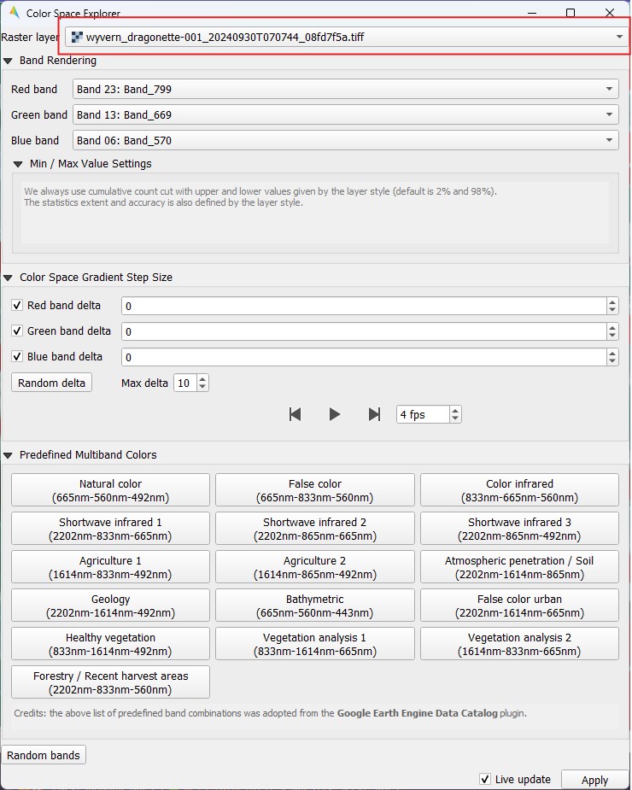Click the Random delta button
The width and height of the screenshot is (632, 790).
coord(51,383)
